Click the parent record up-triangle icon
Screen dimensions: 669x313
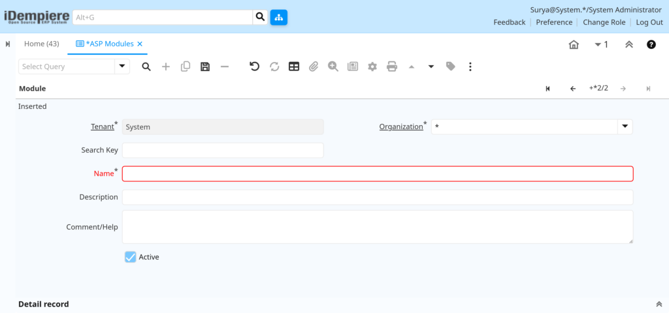coord(412,67)
